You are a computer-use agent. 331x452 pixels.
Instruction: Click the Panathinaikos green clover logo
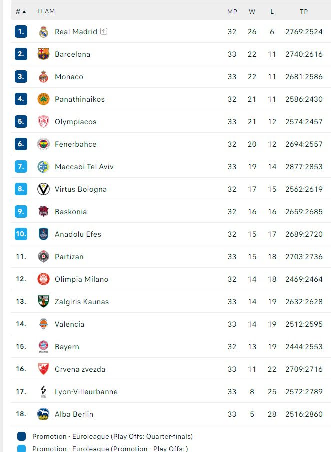pyautogui.click(x=44, y=99)
